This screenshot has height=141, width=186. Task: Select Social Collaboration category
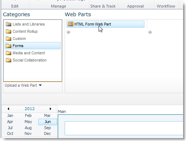(x=30, y=60)
